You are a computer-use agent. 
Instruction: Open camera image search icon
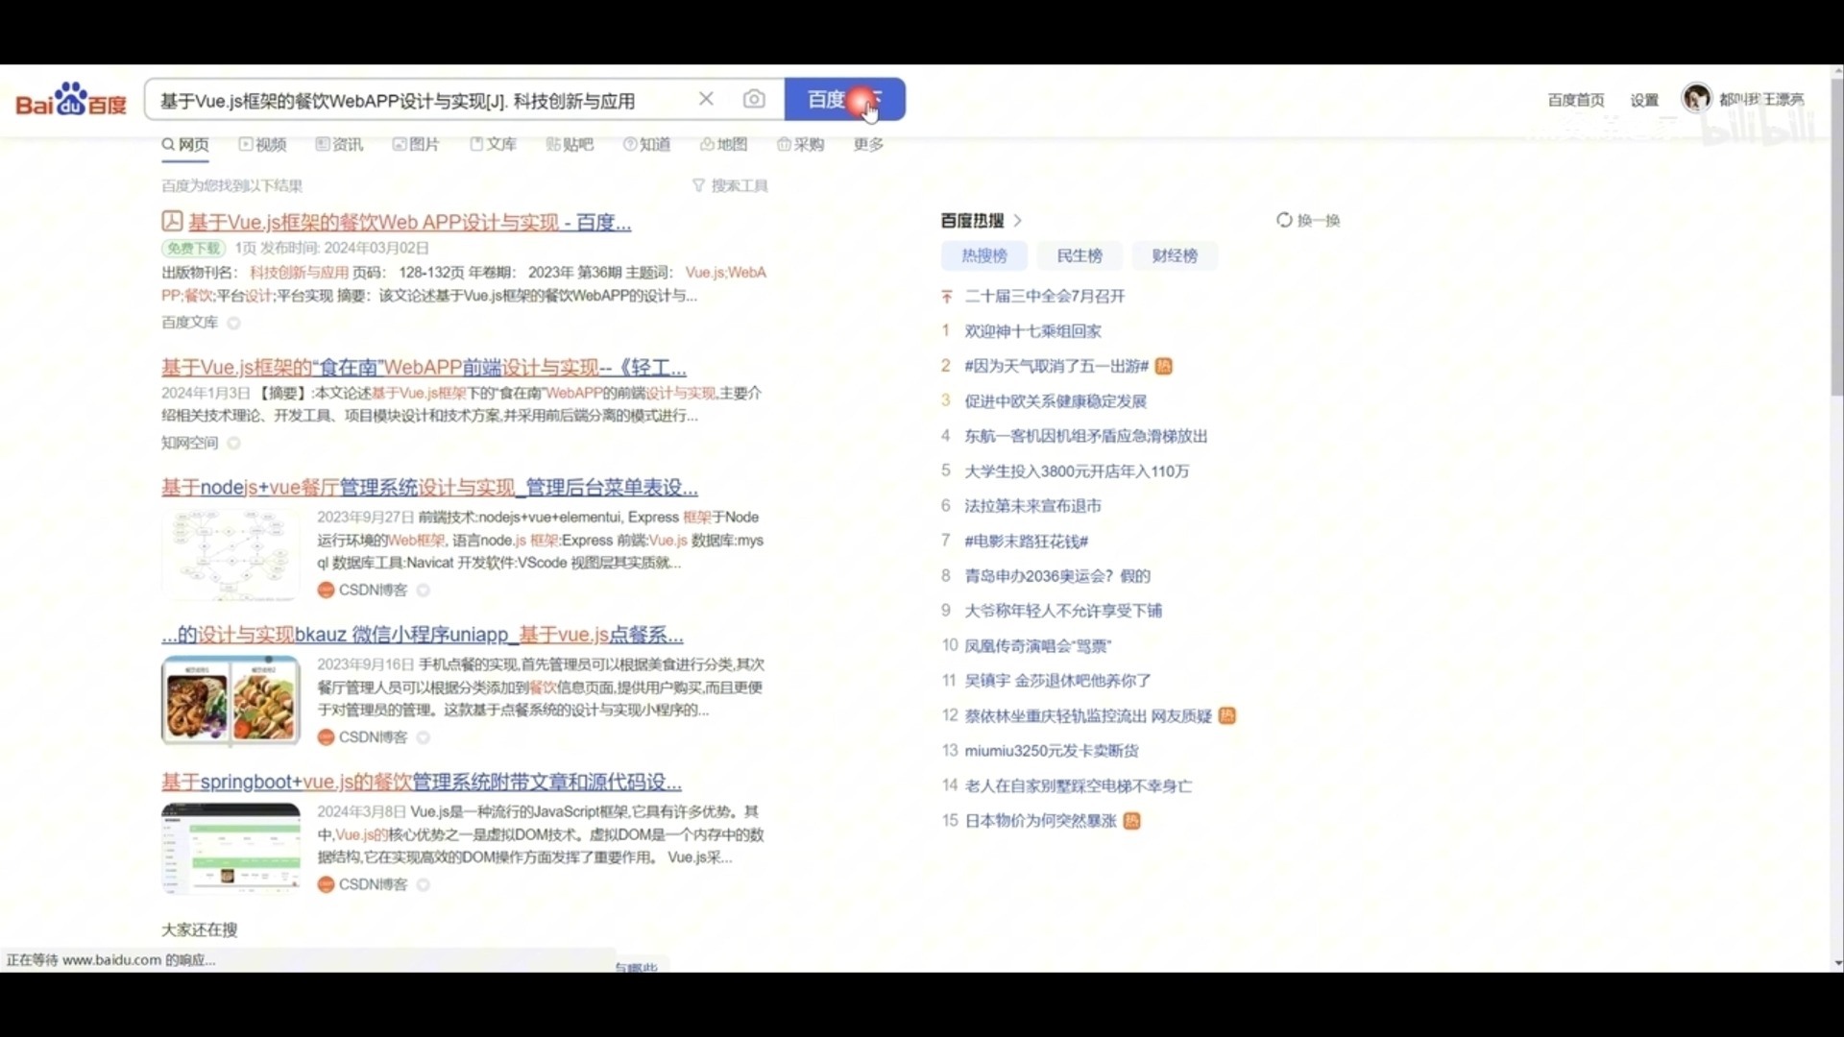coord(754,99)
